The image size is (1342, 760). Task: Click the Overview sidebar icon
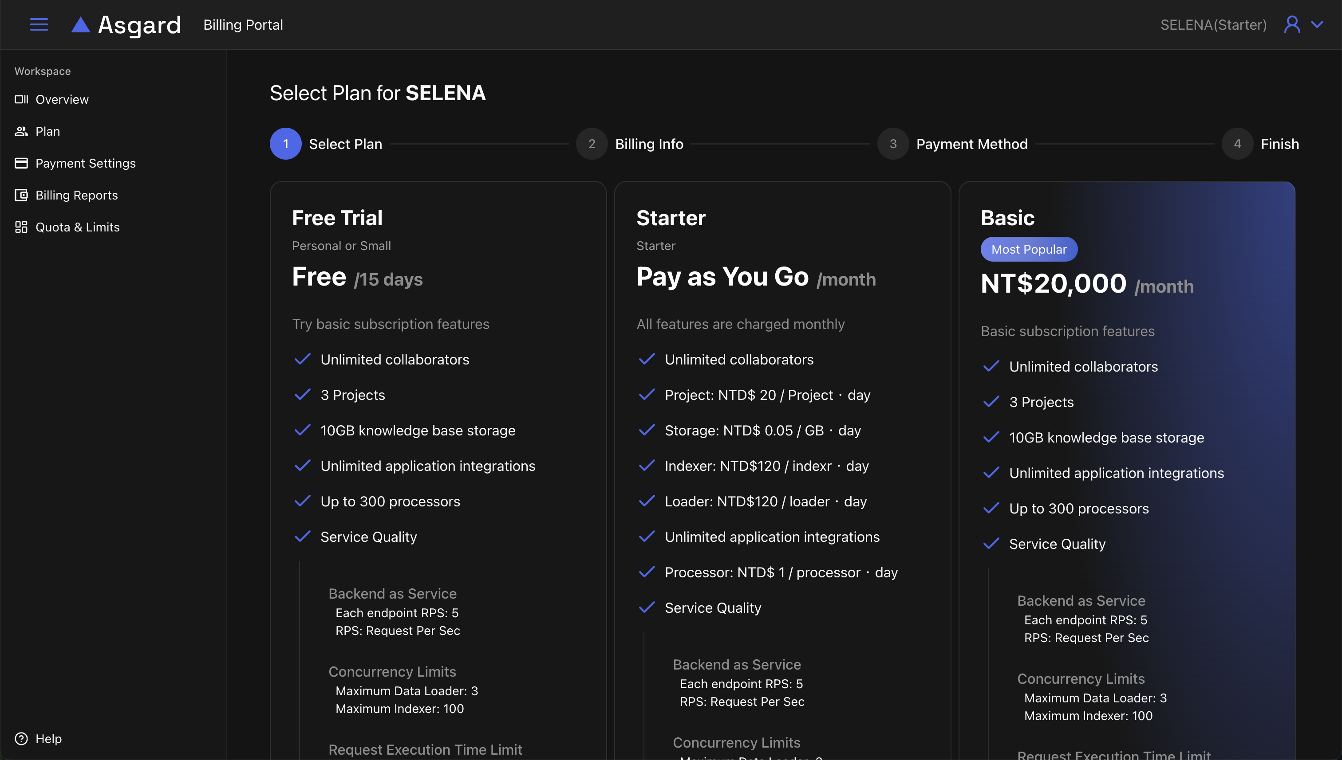tap(21, 99)
